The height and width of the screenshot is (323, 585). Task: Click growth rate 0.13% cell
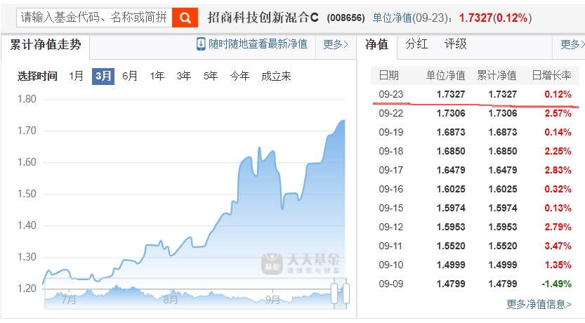click(558, 208)
